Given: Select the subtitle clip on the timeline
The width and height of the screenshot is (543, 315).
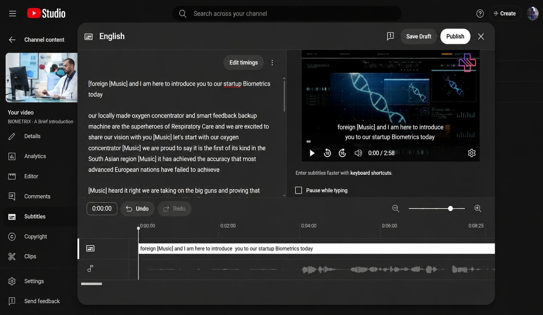Looking at the screenshot, I should (317, 249).
